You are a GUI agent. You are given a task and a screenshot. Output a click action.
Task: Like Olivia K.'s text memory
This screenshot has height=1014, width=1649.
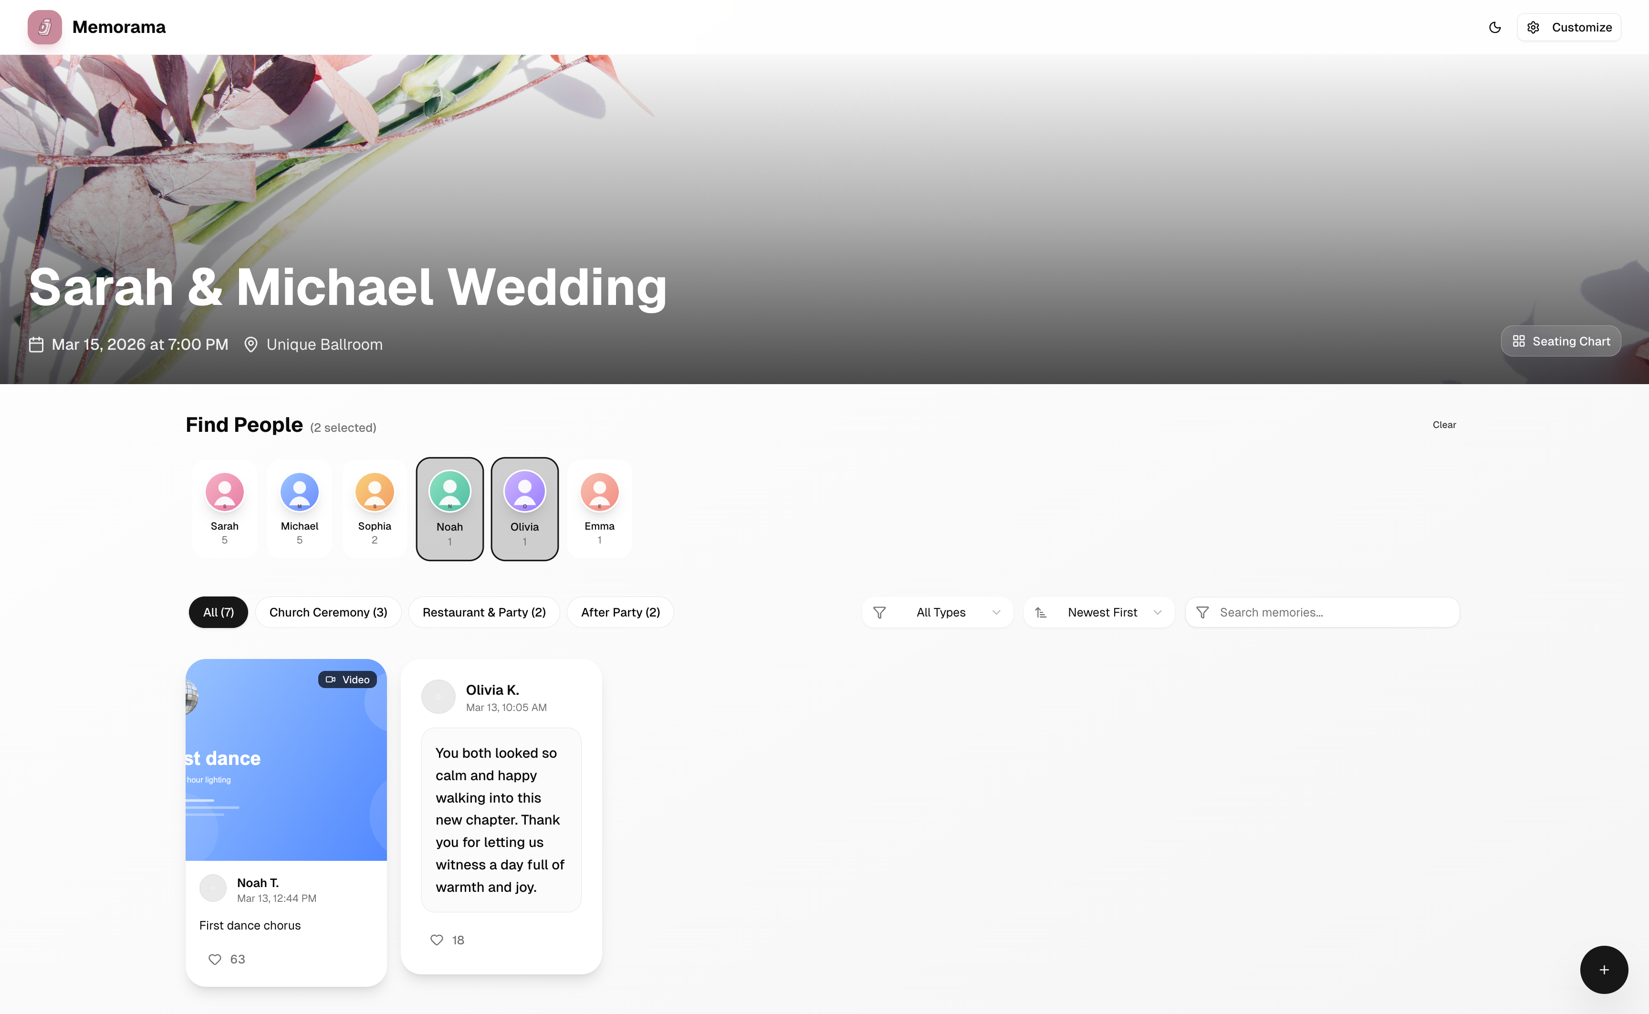[437, 940]
